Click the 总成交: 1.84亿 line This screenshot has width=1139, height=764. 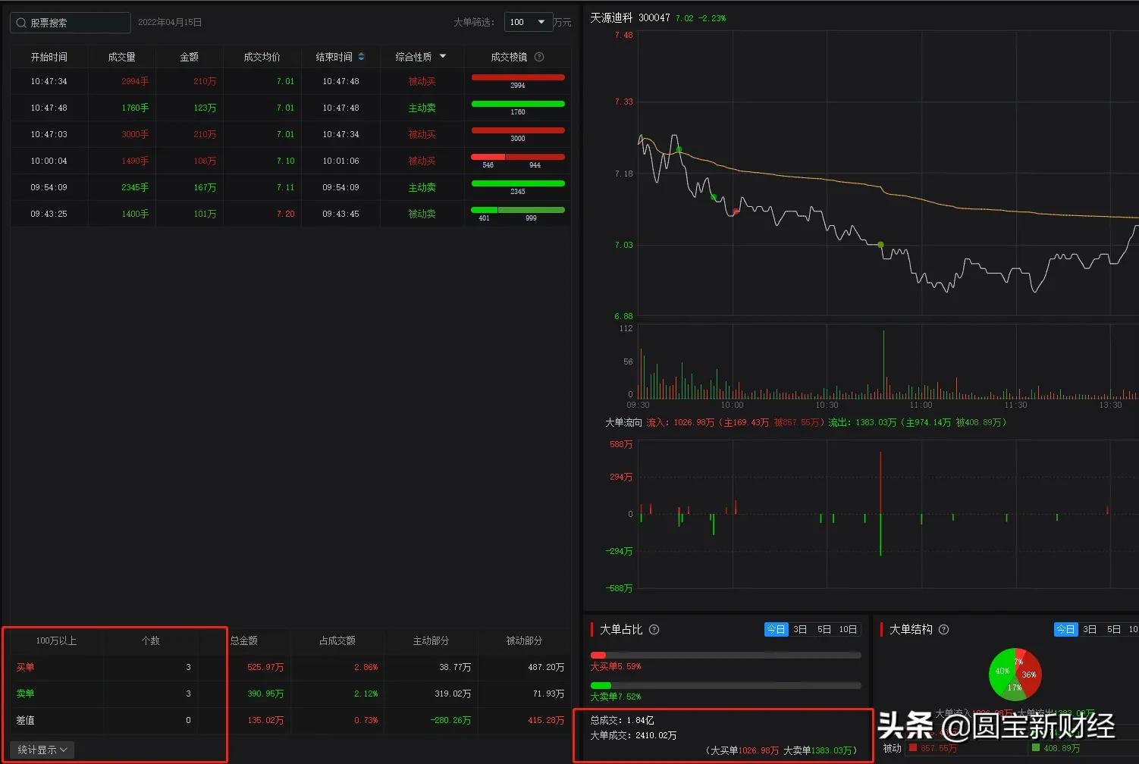[x=622, y=720]
